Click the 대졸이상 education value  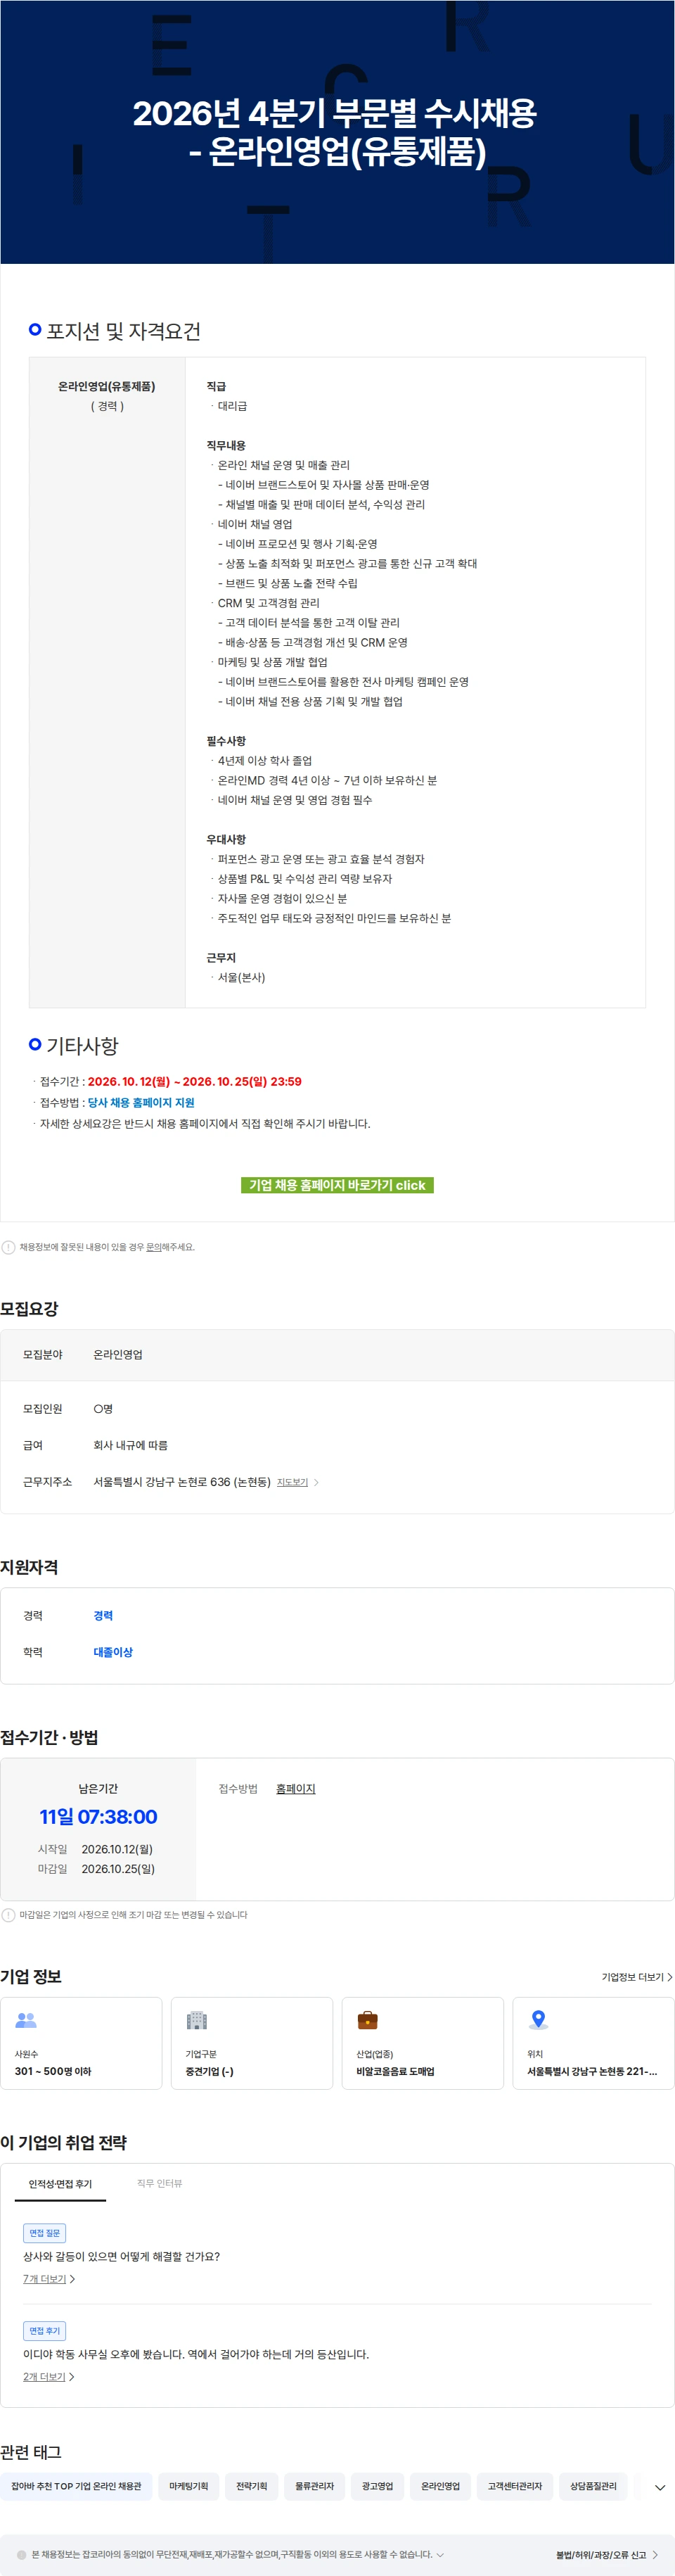pos(113,1652)
